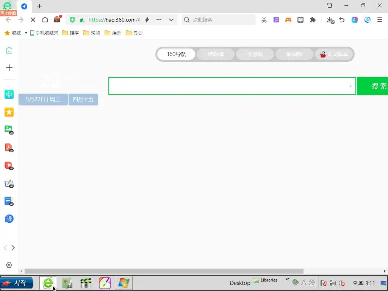Click the sidebar home icon
Image resolution: width=388 pixels, height=291 pixels.
9,50
